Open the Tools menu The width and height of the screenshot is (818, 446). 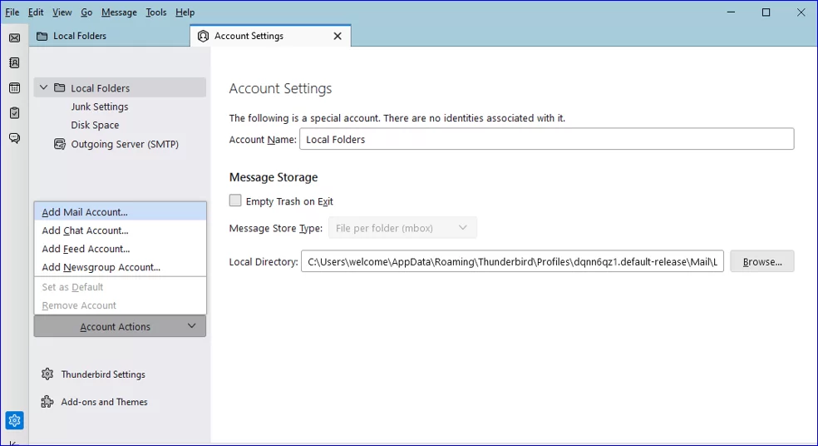(x=156, y=12)
